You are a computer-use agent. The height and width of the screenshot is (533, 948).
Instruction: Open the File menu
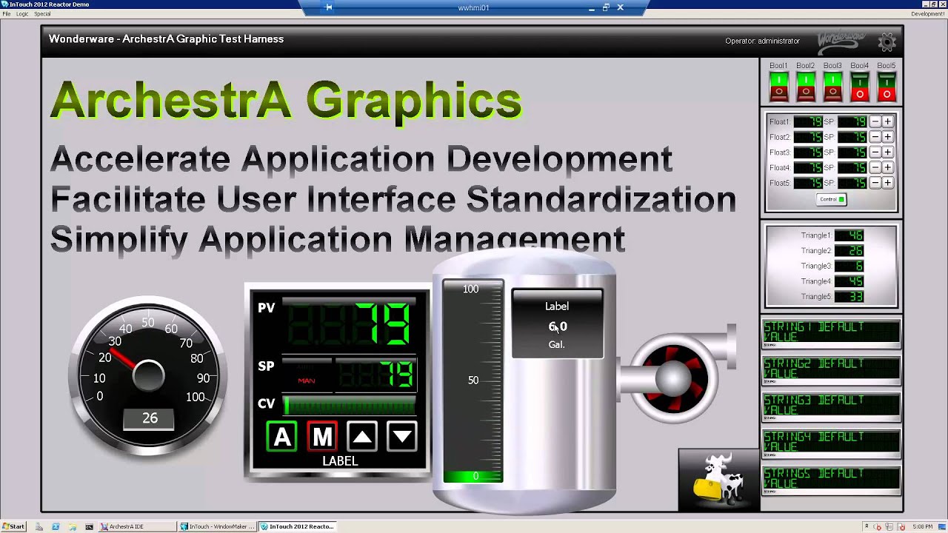6,14
